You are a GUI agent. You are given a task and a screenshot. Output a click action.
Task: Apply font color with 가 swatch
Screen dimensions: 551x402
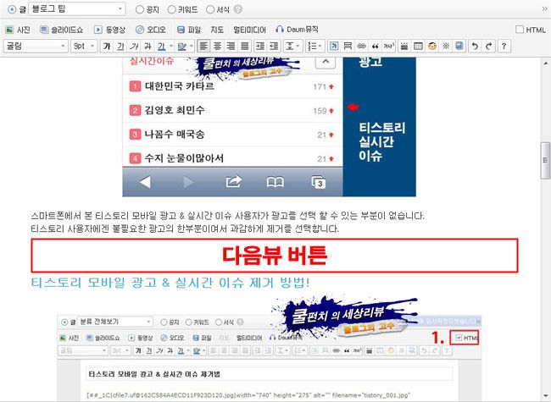pos(161,47)
